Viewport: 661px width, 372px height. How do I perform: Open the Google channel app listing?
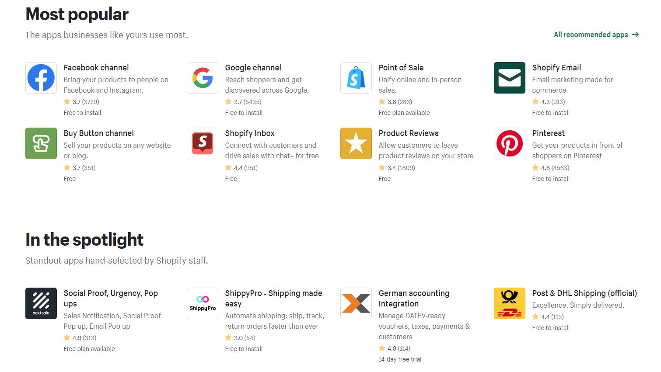(253, 67)
